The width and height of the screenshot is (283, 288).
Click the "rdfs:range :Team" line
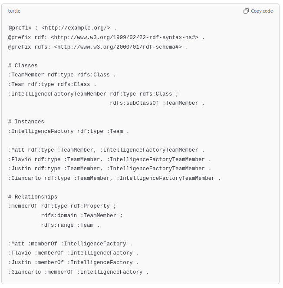click(70, 225)
